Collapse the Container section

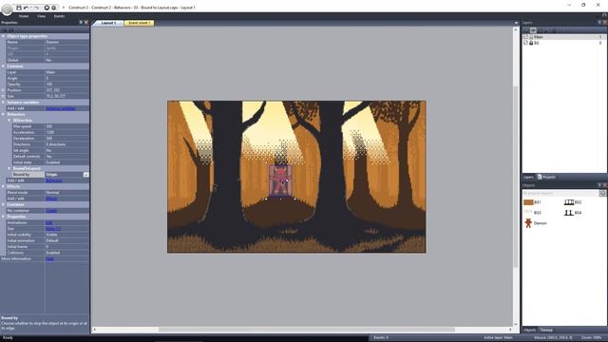(x=3, y=204)
